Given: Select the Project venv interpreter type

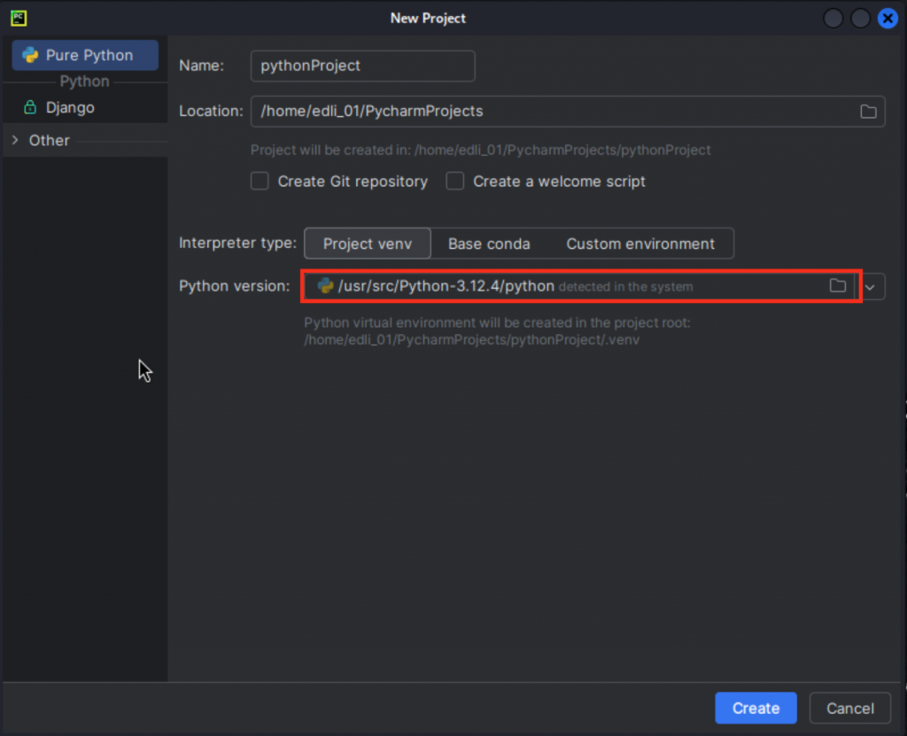Looking at the screenshot, I should (x=368, y=244).
